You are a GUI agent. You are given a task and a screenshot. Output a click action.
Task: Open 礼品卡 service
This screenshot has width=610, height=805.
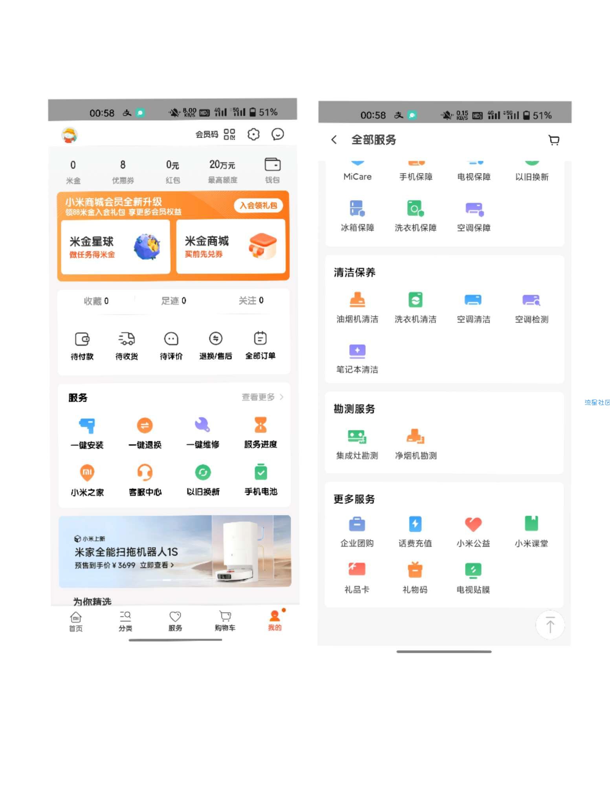pyautogui.click(x=357, y=578)
